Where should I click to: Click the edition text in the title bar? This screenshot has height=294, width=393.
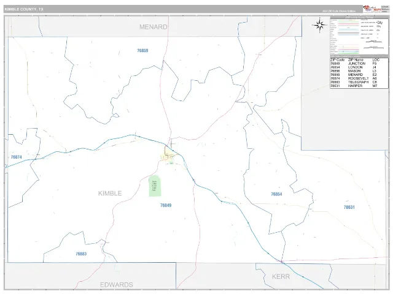coord(339,11)
